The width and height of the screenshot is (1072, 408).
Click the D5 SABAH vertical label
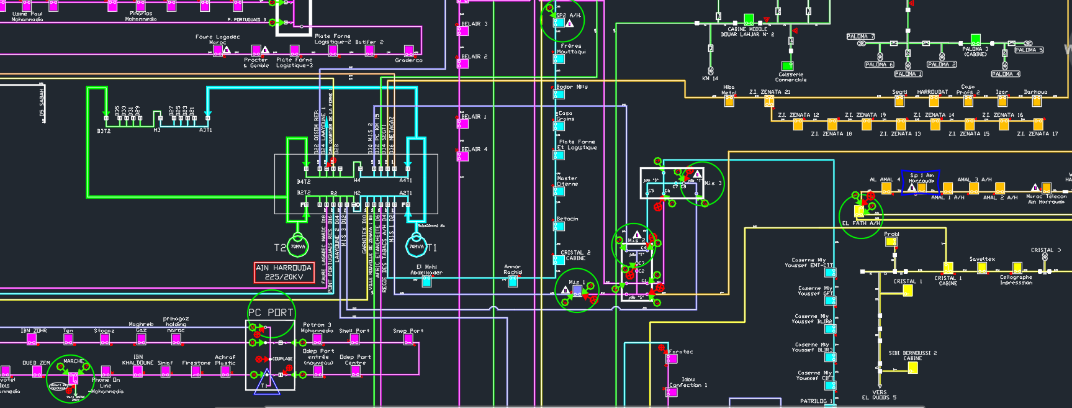coord(42,102)
